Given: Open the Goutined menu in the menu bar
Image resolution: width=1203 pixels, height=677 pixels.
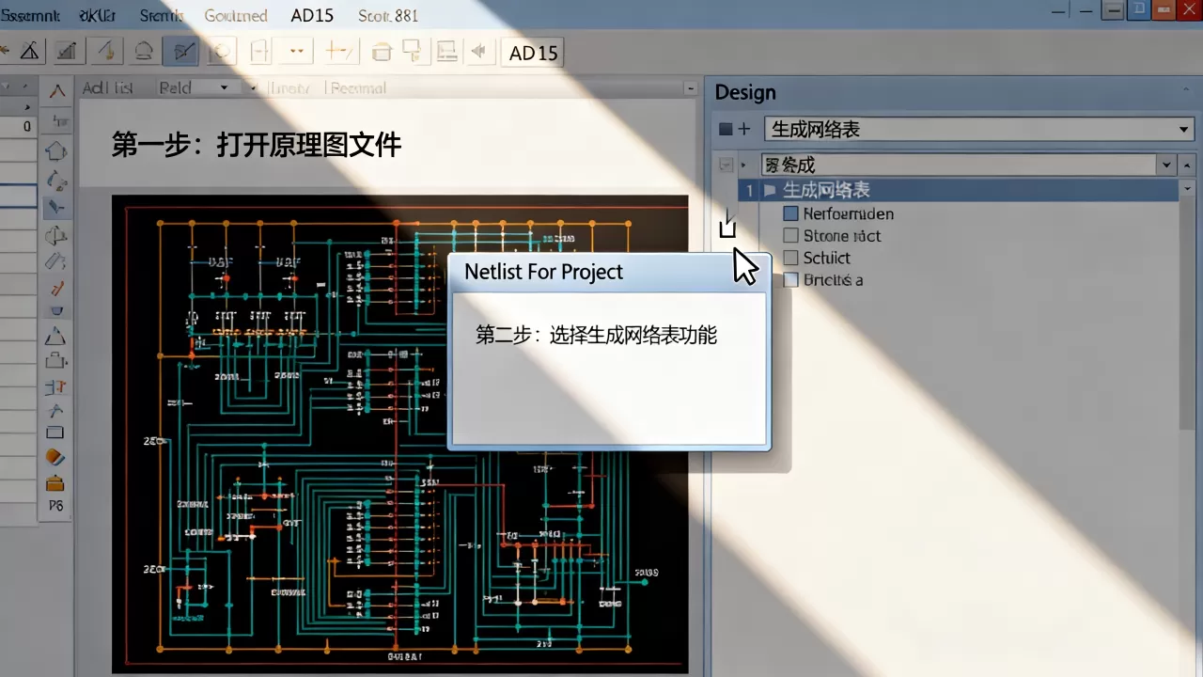Looking at the screenshot, I should pos(236,16).
